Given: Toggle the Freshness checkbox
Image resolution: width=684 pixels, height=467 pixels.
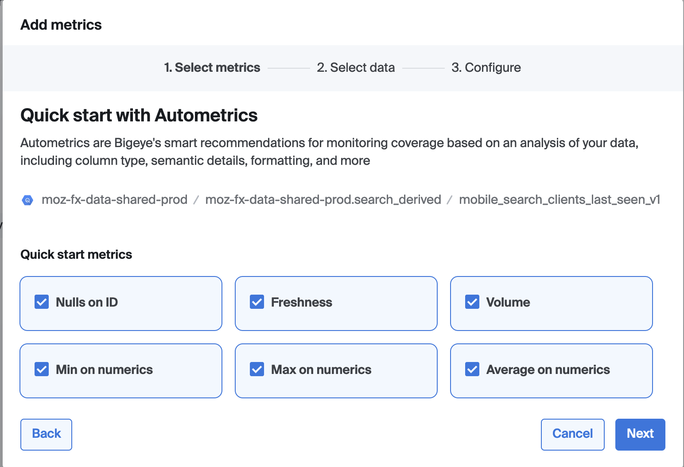Looking at the screenshot, I should [257, 302].
